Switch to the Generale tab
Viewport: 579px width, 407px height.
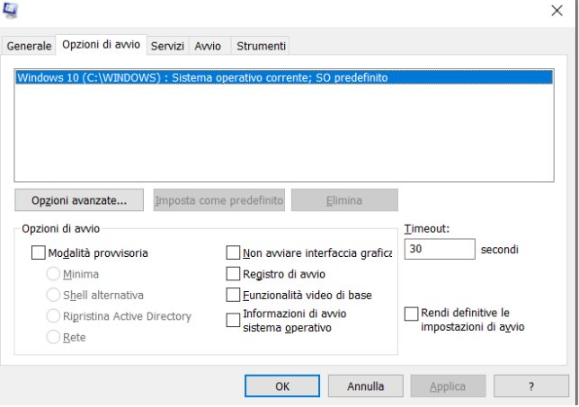30,46
